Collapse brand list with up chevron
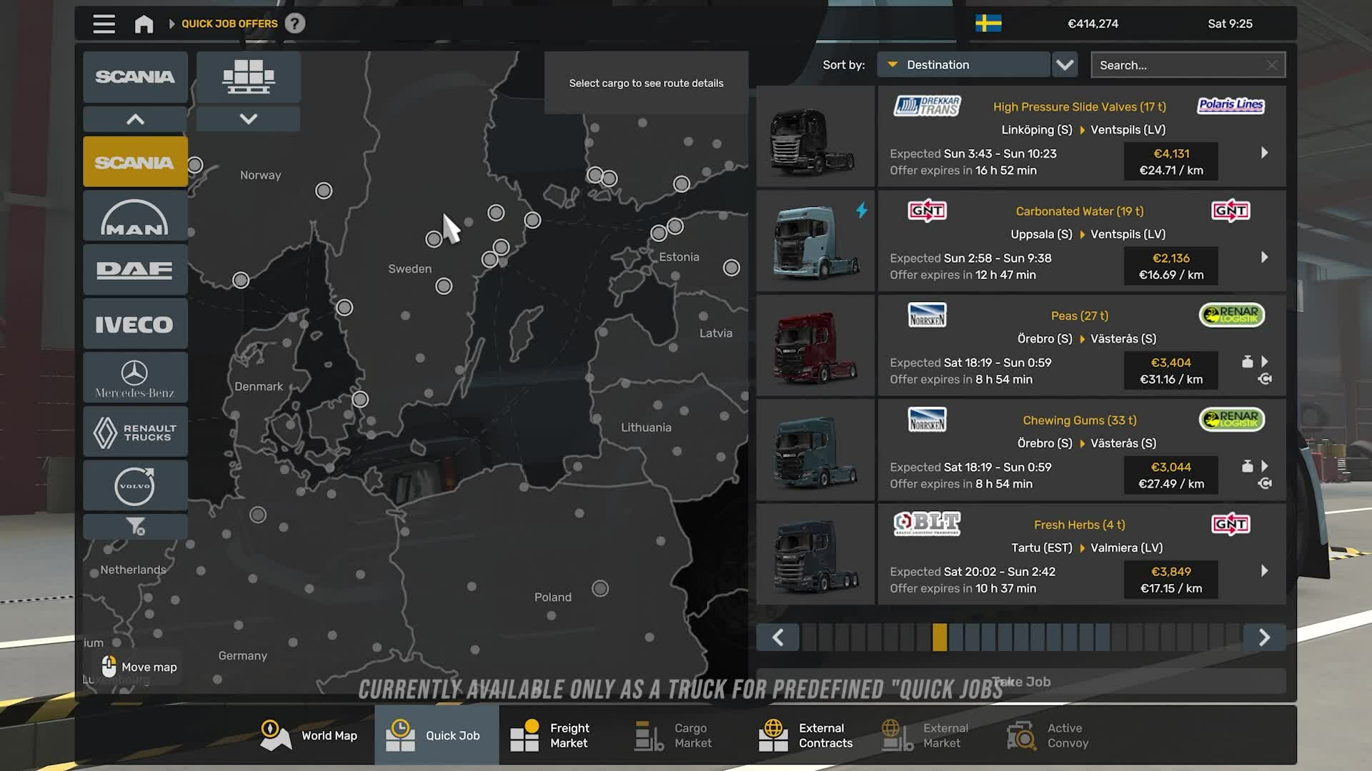 coord(135,119)
